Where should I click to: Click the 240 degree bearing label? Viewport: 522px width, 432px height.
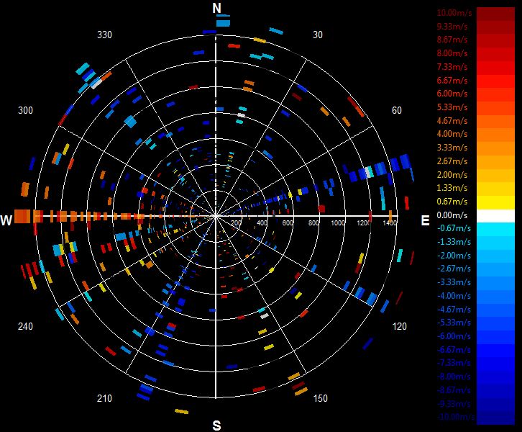(x=25, y=326)
